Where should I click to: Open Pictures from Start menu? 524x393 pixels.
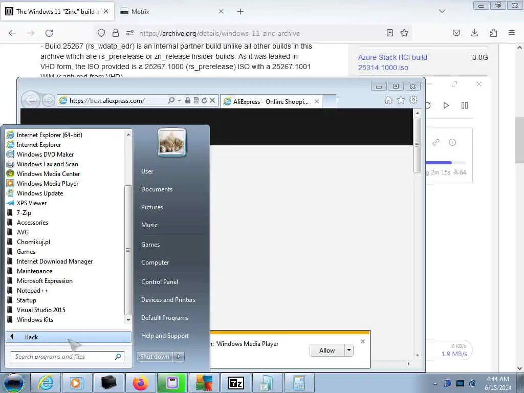pos(151,207)
